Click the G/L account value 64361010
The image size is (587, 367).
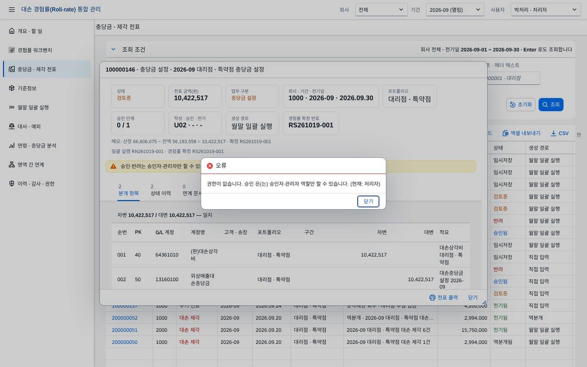[167, 255]
